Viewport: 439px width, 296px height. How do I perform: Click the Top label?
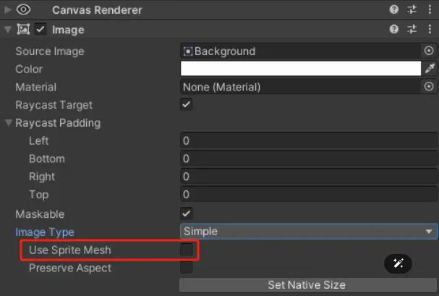click(x=39, y=195)
